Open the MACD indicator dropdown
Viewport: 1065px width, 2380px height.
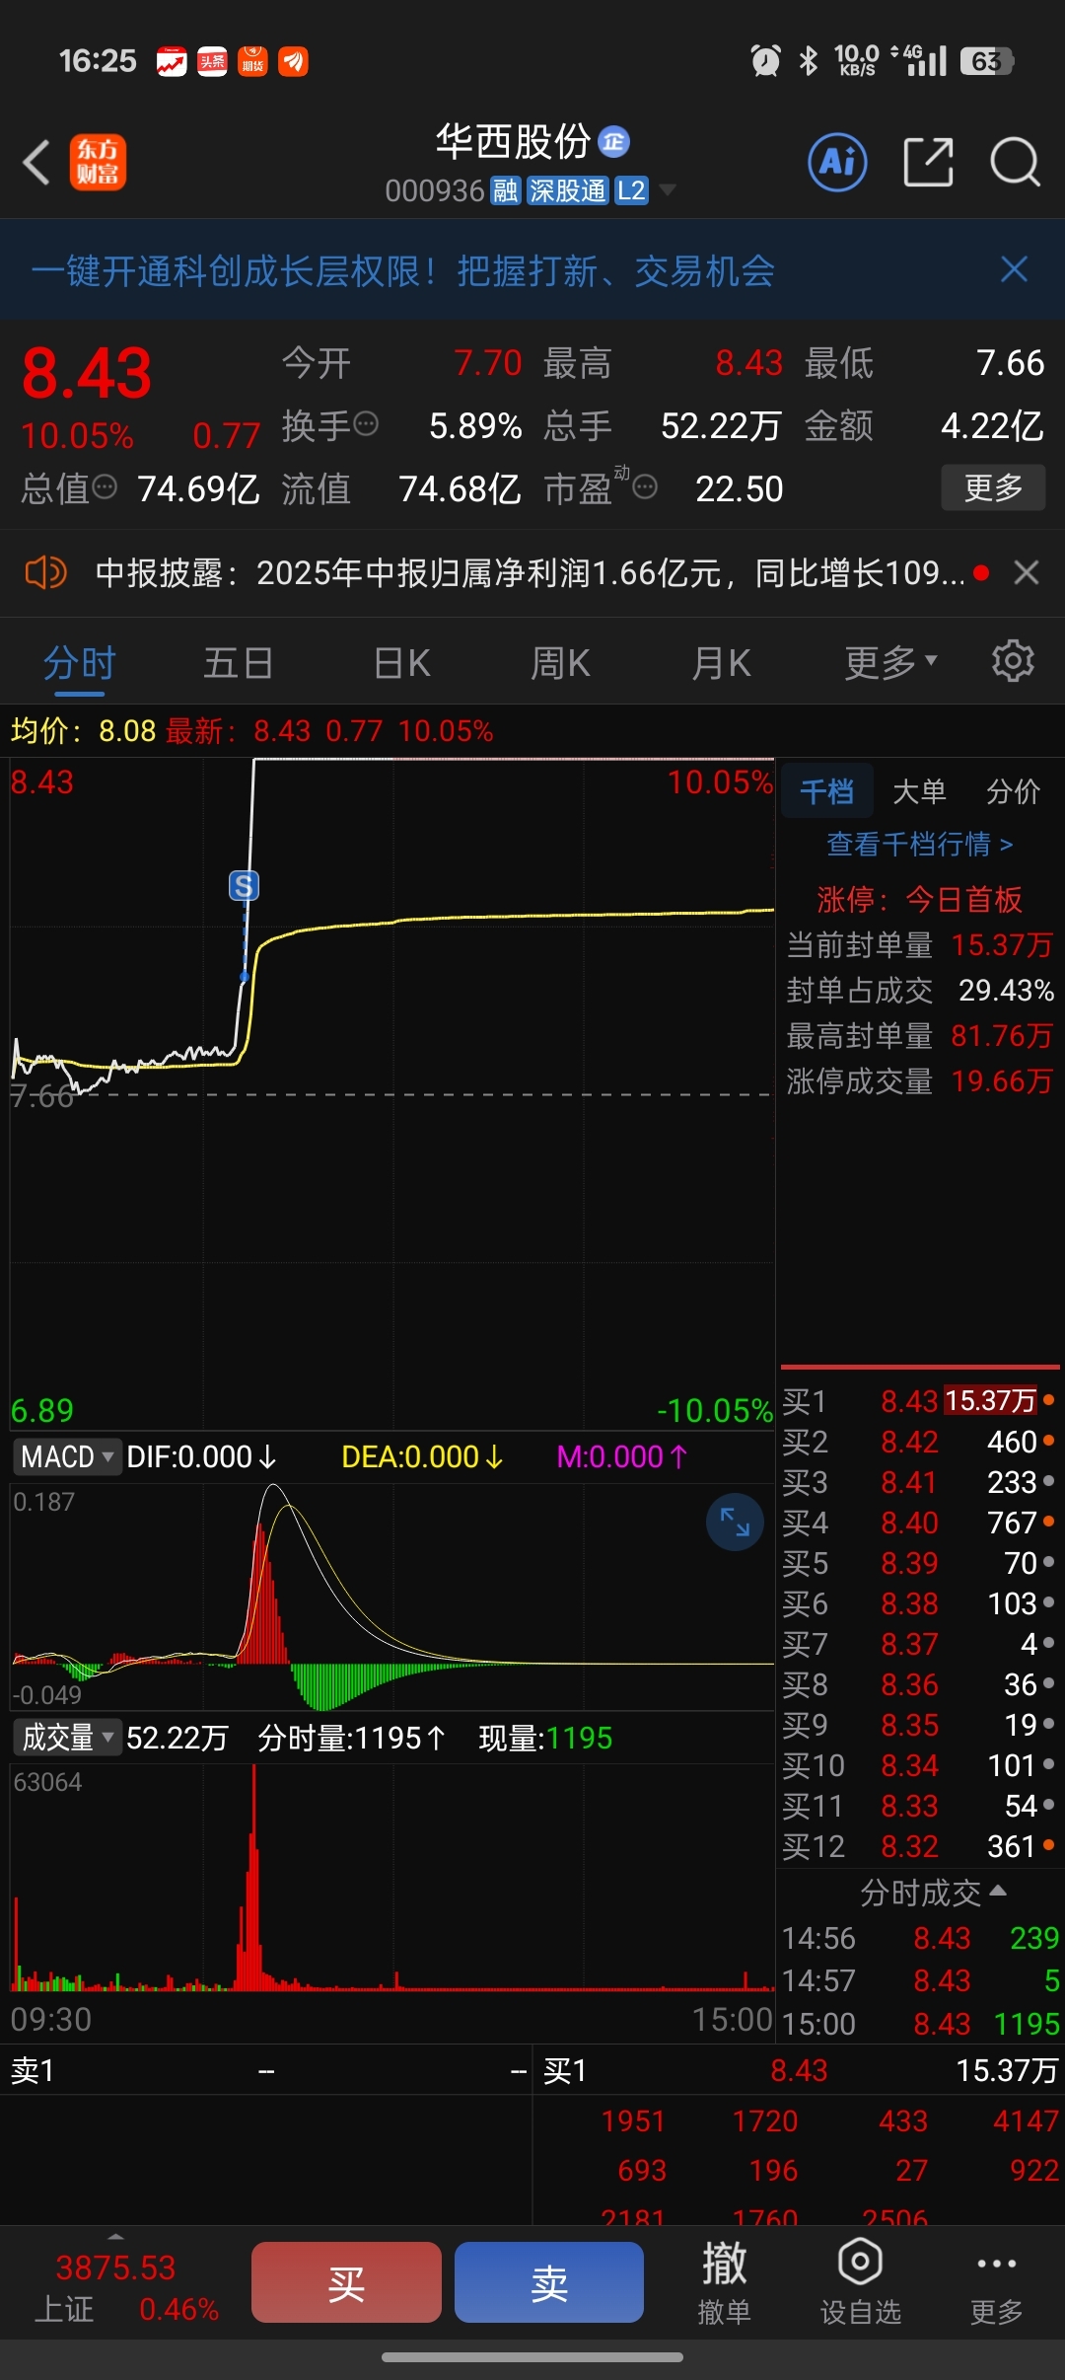tap(67, 1456)
